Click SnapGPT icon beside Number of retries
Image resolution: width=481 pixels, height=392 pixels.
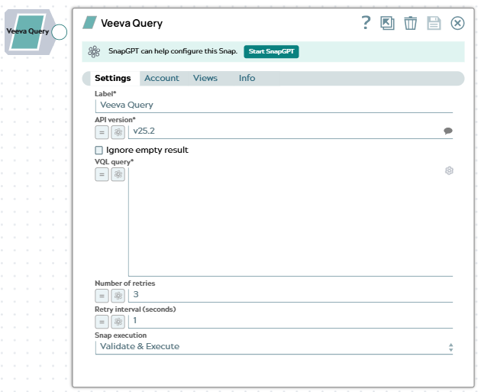[118, 296]
